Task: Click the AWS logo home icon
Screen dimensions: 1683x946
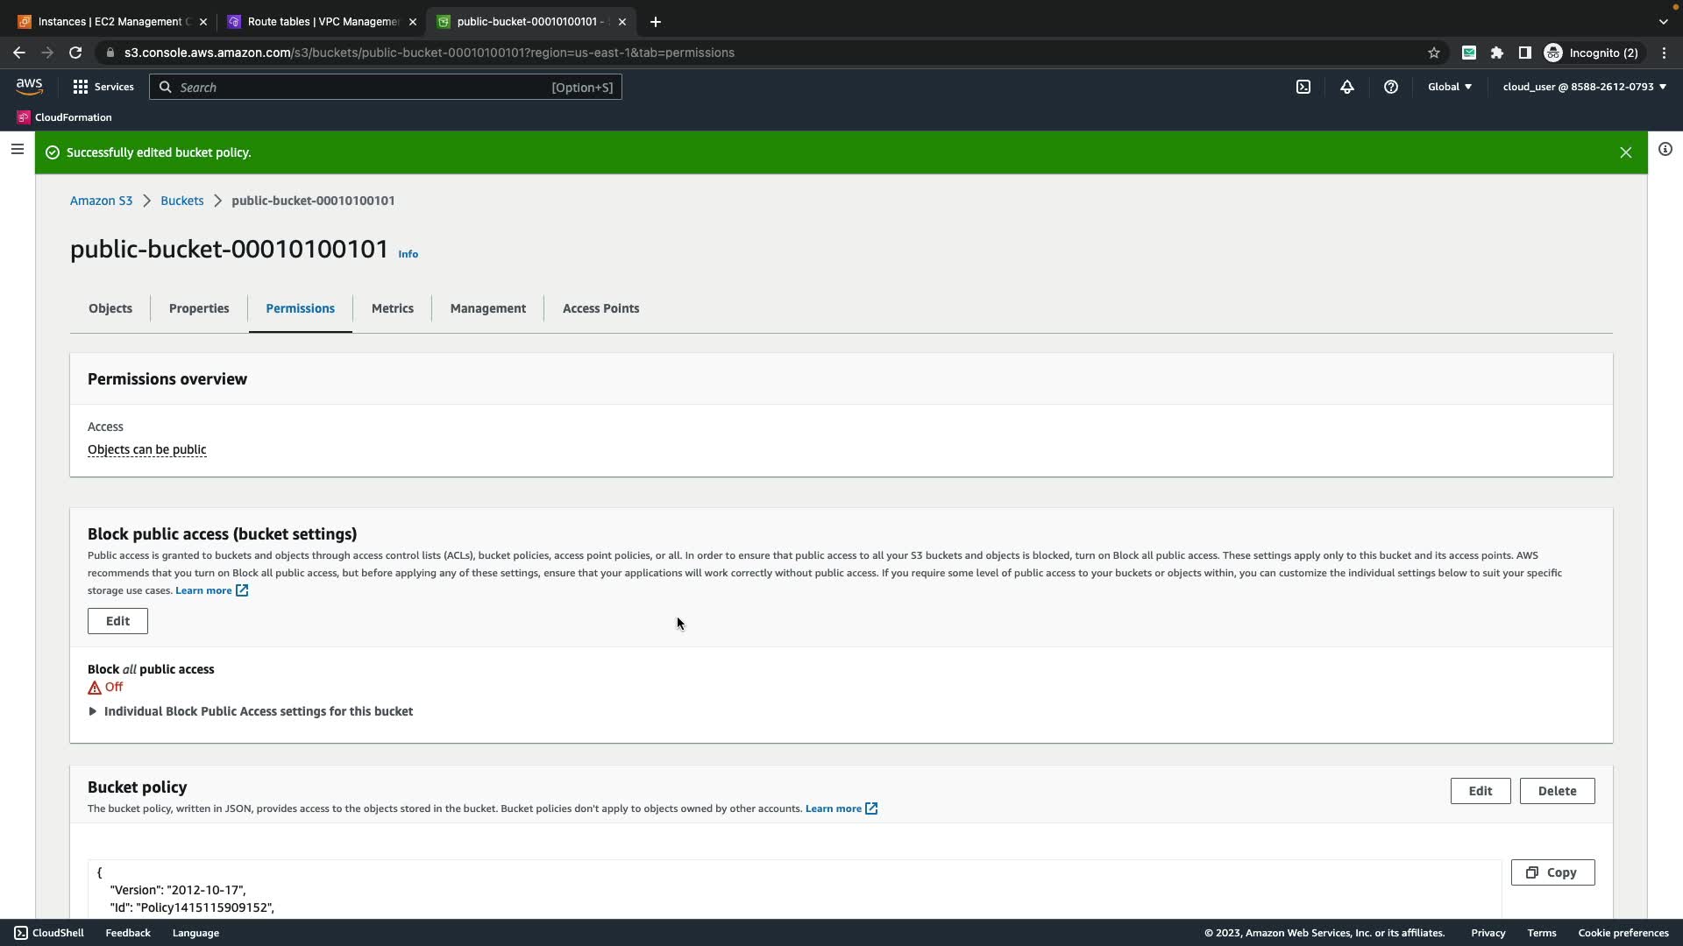Action: 29,86
